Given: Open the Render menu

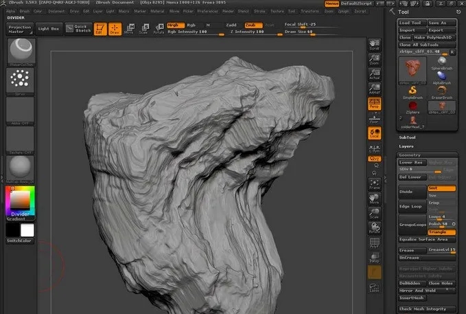Looking at the screenshot, I should click(228, 12).
